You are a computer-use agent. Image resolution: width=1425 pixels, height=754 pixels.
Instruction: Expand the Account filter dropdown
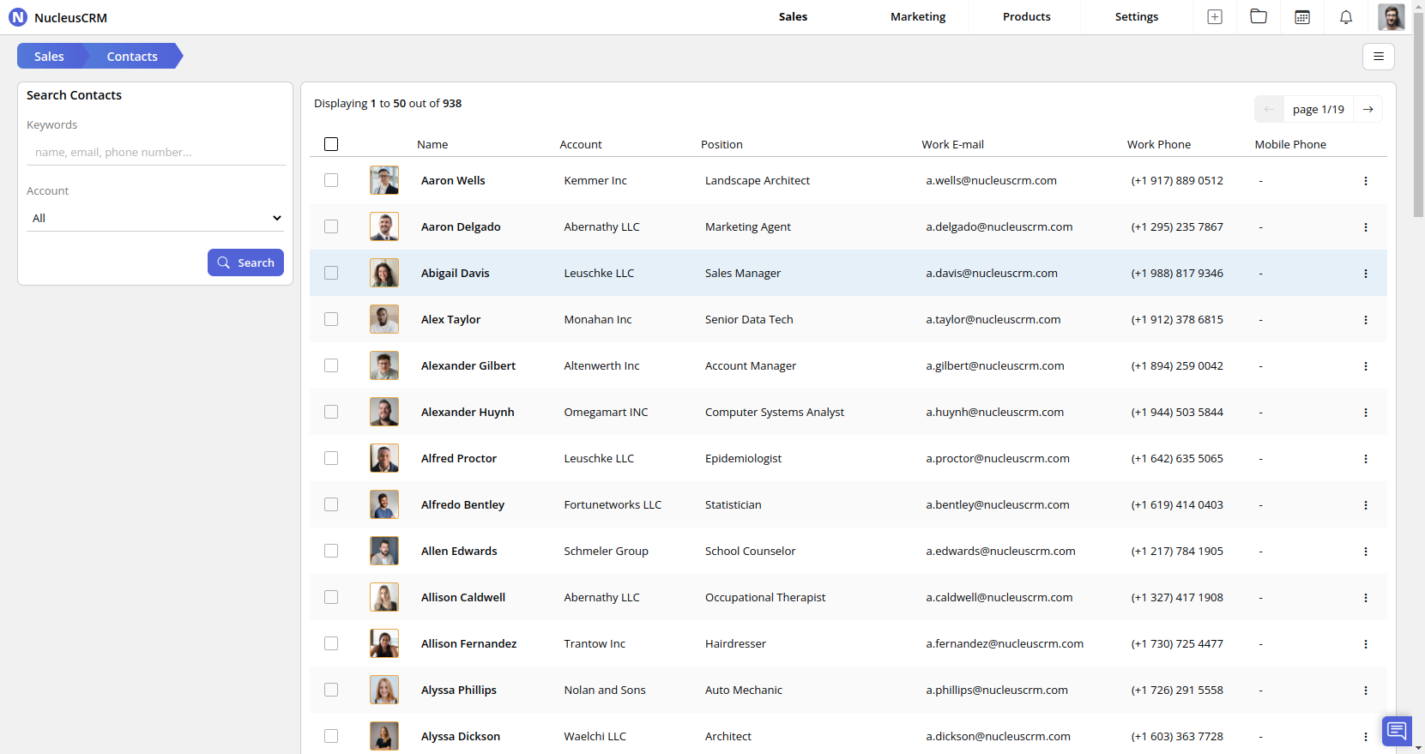coord(156,218)
